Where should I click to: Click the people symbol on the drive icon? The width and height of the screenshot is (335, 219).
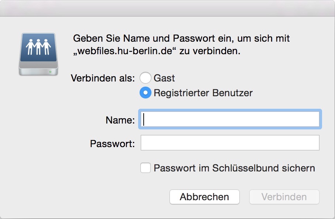(x=38, y=47)
